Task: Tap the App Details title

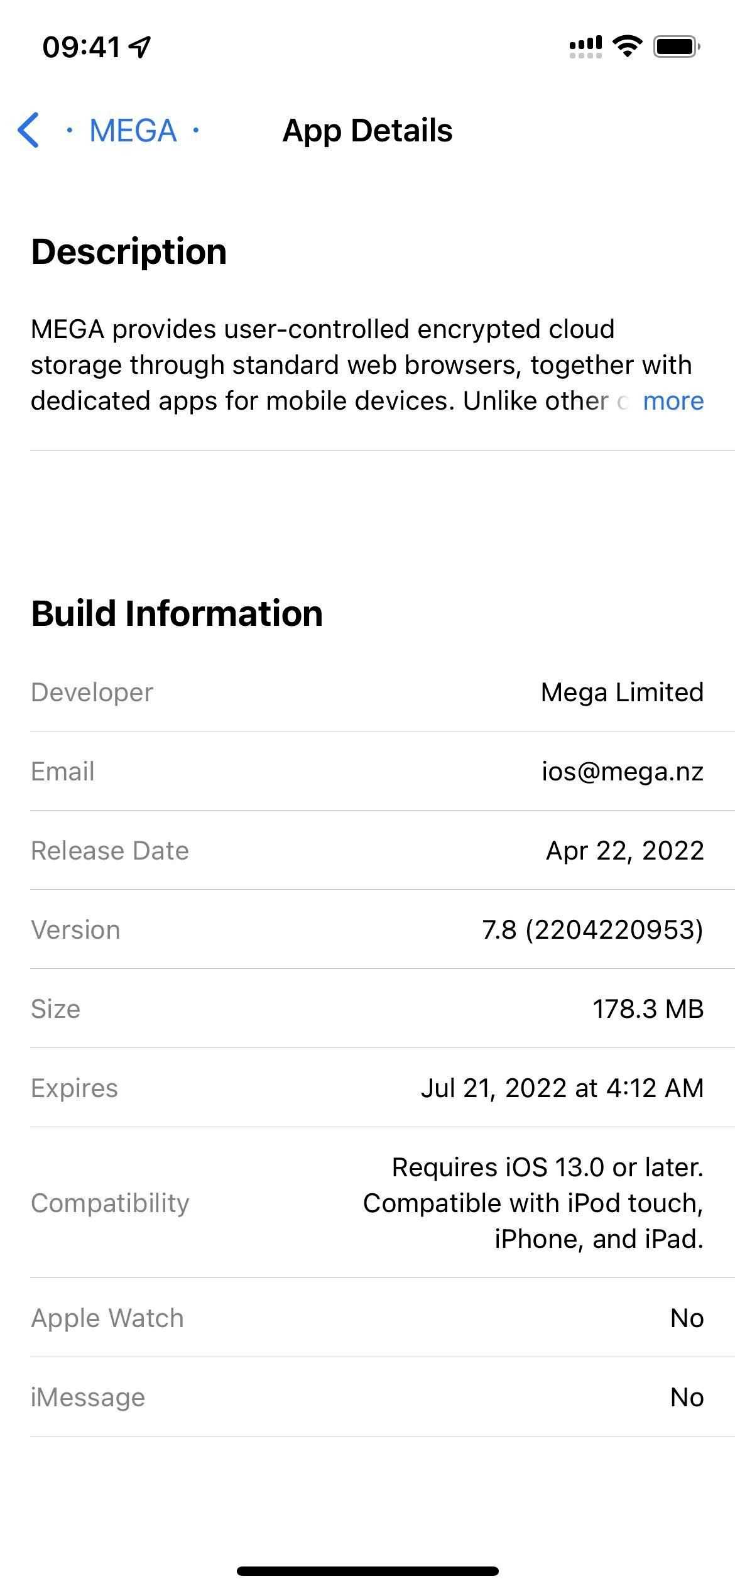Action: click(x=367, y=131)
